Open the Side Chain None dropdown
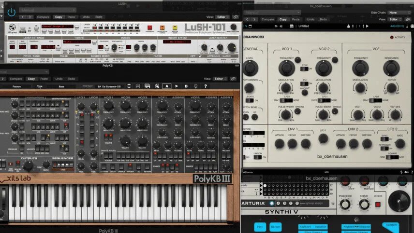This screenshot has width=414, height=233. pos(399,13)
